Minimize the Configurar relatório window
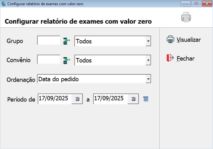 point(185,4)
